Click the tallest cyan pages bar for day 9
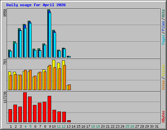This screenshot has width=167, height=130. click(x=50, y=35)
